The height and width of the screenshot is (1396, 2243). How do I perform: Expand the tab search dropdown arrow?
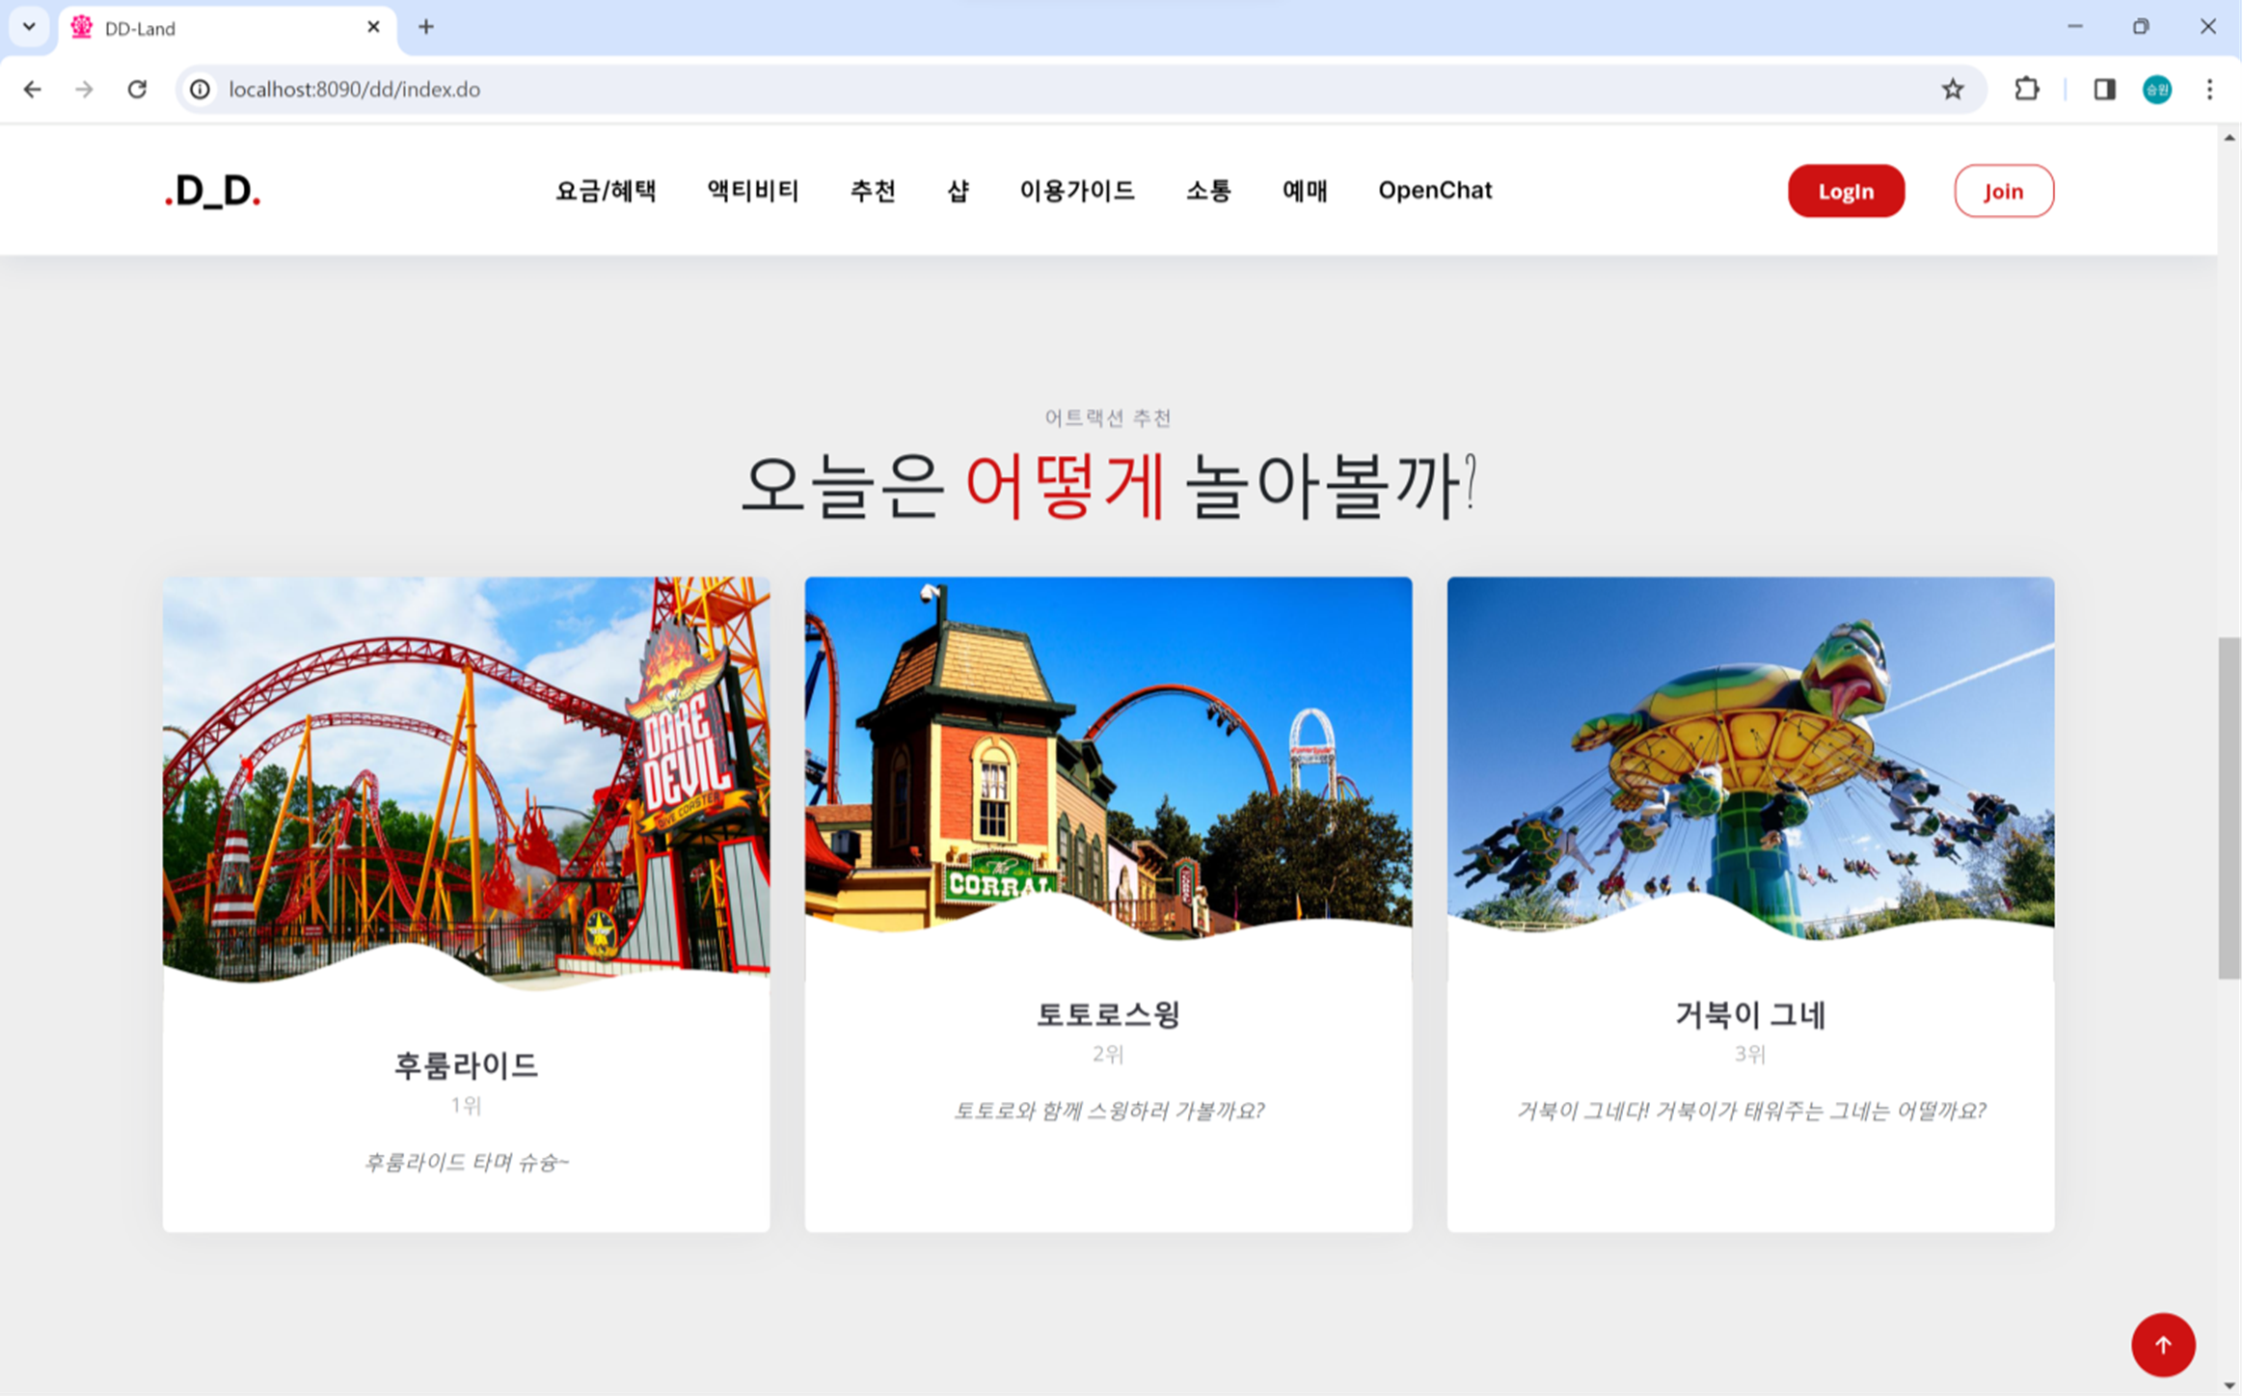coord(29,27)
